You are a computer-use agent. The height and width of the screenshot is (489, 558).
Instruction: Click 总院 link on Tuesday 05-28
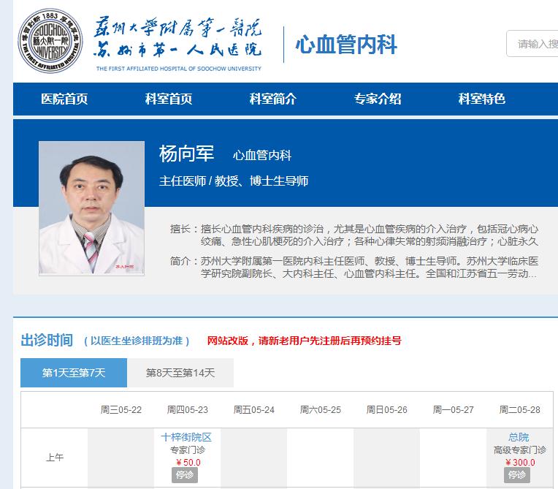point(519,437)
